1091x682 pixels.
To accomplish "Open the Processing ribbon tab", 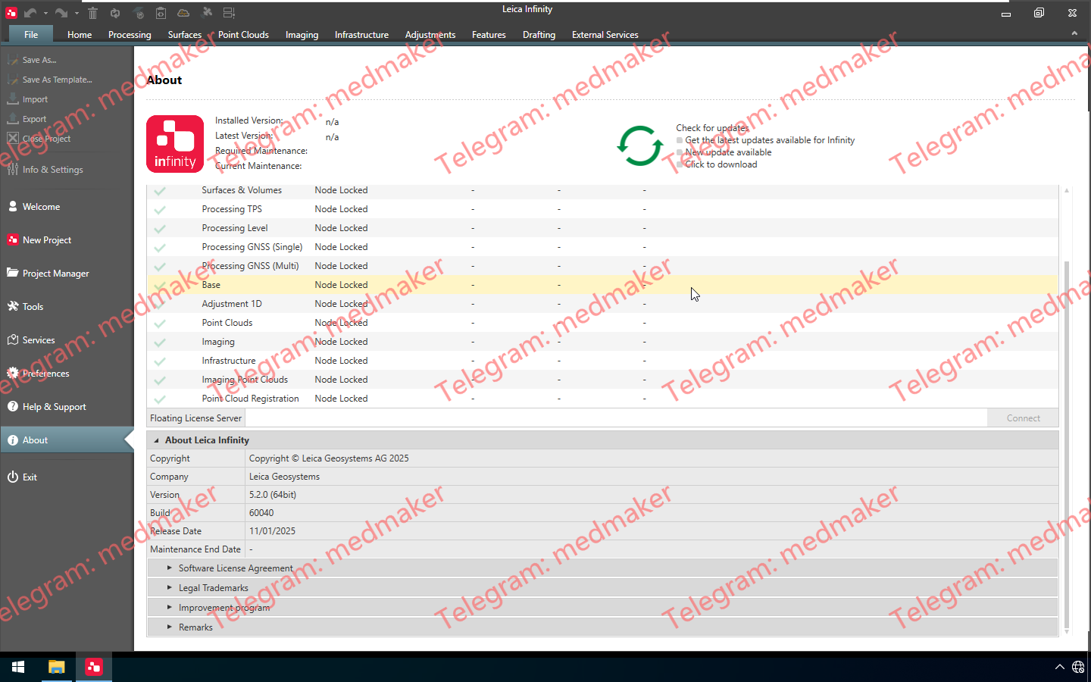I will (x=130, y=35).
